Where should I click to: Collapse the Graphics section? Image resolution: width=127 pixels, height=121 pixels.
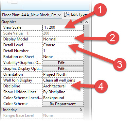(81, 22)
